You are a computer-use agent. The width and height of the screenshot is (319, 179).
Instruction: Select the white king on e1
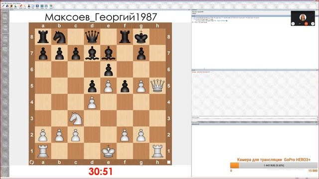tap(108, 151)
